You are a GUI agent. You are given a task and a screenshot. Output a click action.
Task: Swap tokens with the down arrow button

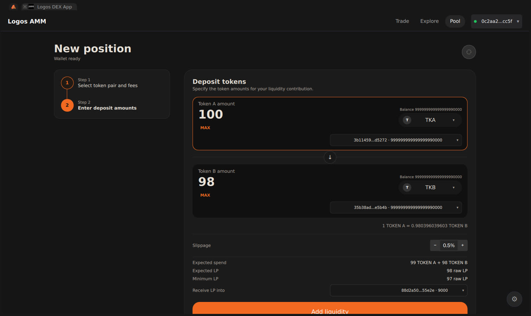(330, 157)
